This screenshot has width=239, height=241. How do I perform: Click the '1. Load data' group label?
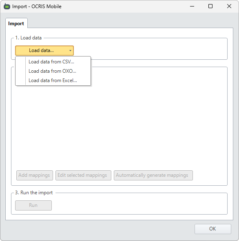[29, 38]
